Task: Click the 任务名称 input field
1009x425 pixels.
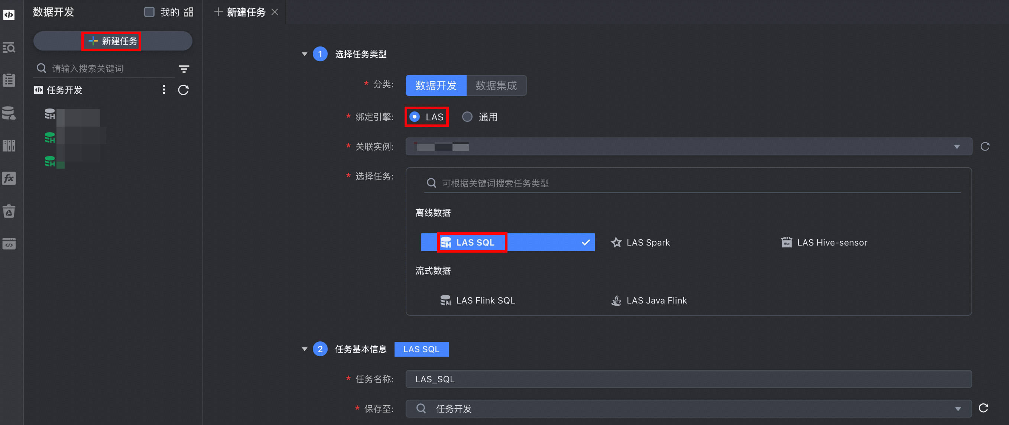Action: (689, 379)
